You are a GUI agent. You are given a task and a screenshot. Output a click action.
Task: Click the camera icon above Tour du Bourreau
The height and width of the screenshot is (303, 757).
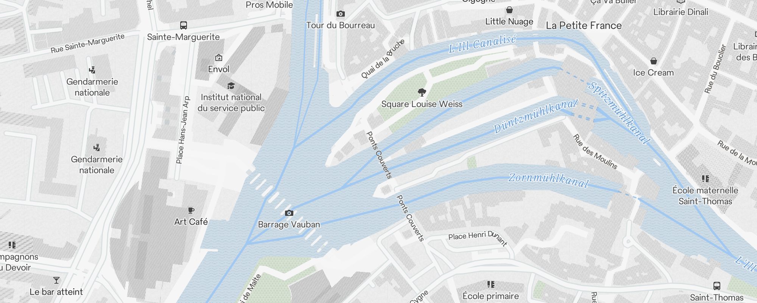pyautogui.click(x=341, y=14)
